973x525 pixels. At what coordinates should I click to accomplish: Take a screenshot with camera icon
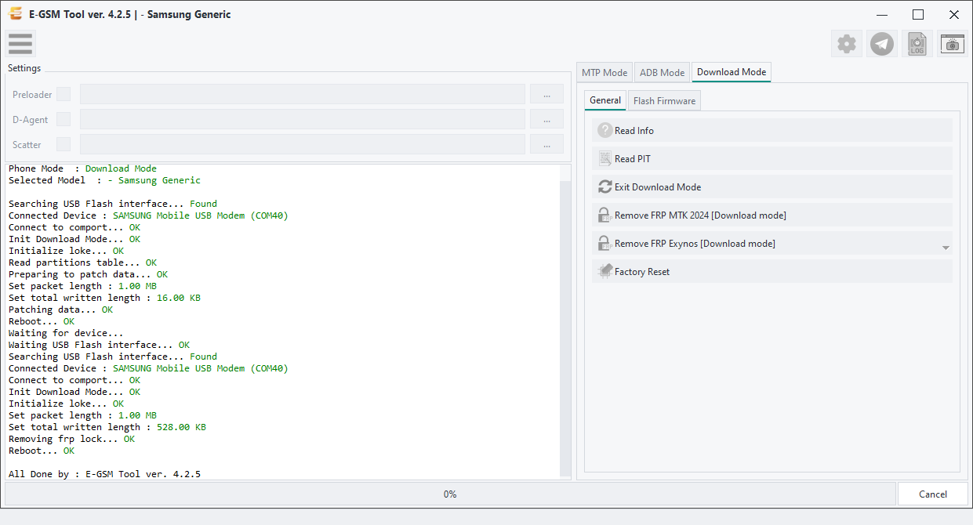[953, 44]
